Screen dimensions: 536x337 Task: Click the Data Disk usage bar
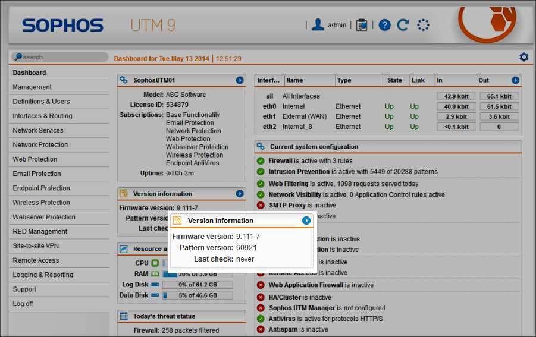click(x=198, y=295)
